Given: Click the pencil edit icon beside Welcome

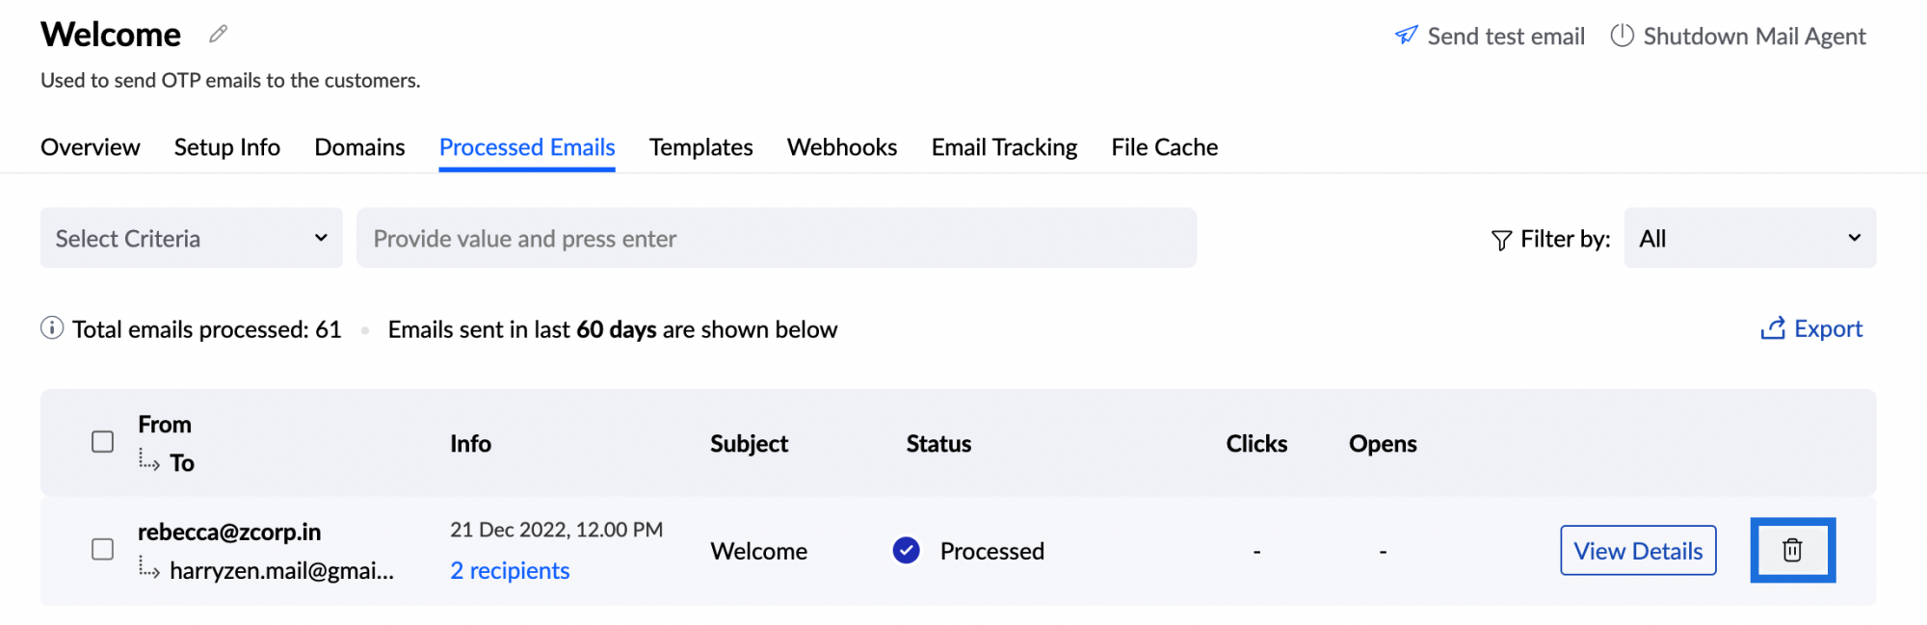Looking at the screenshot, I should click(219, 34).
